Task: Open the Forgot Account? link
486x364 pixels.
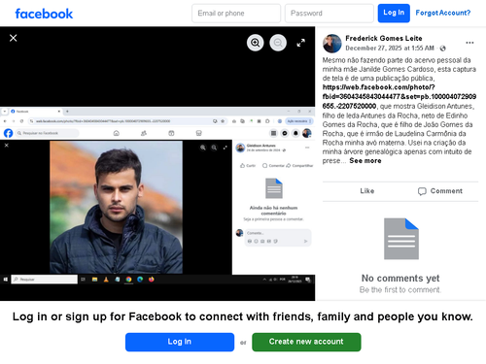Action: tap(443, 13)
